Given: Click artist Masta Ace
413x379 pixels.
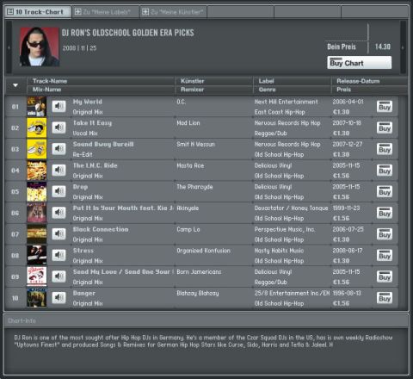Looking at the screenshot, I should coord(190,165).
